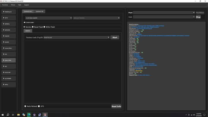Select the Read Flash radio button
208x117 pixels.
pos(33,27)
